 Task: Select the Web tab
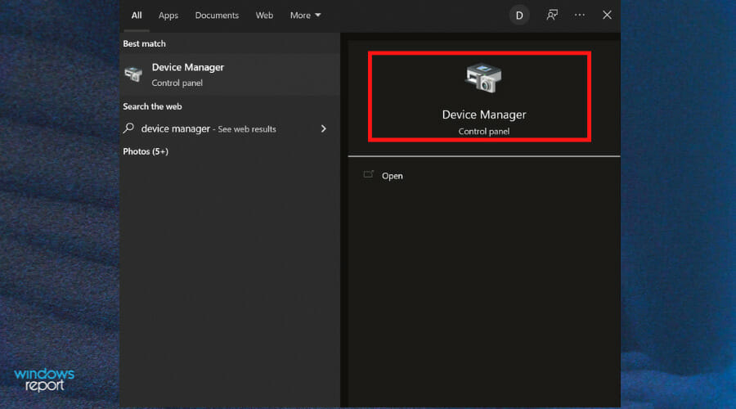pyautogui.click(x=264, y=16)
